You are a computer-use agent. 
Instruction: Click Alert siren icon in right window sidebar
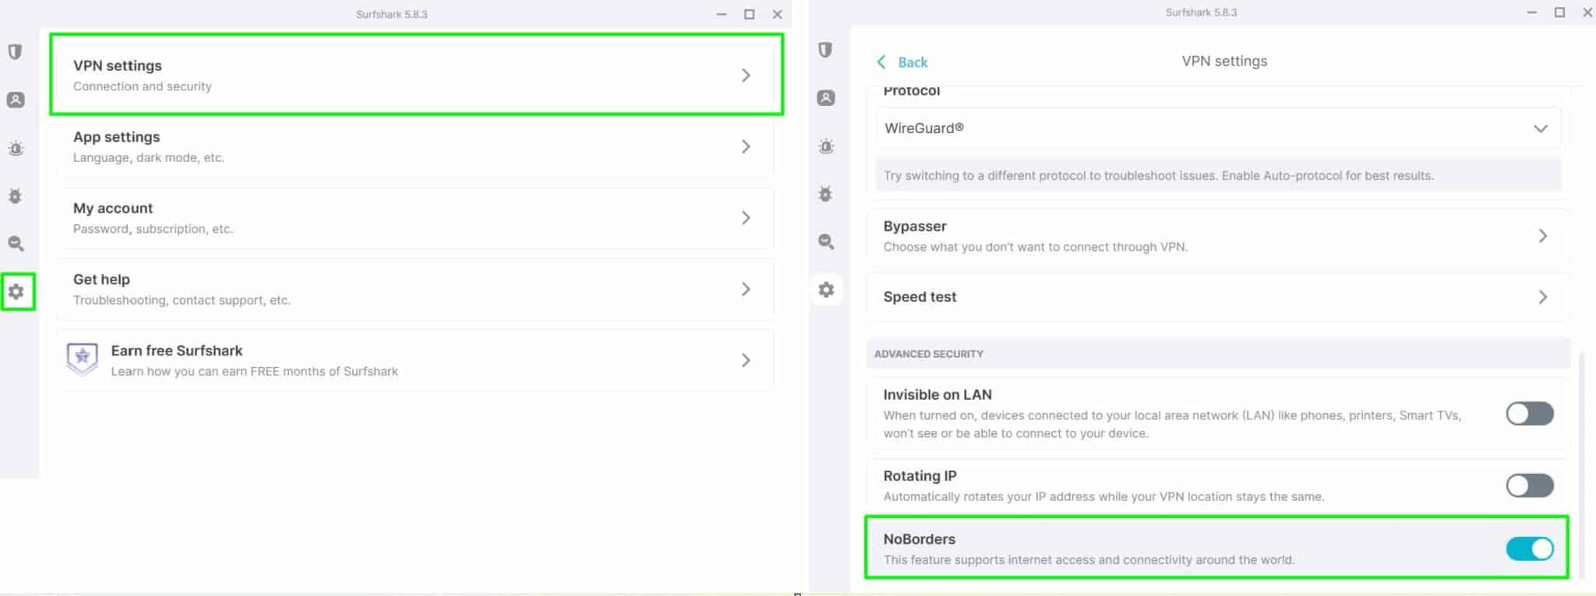[826, 146]
